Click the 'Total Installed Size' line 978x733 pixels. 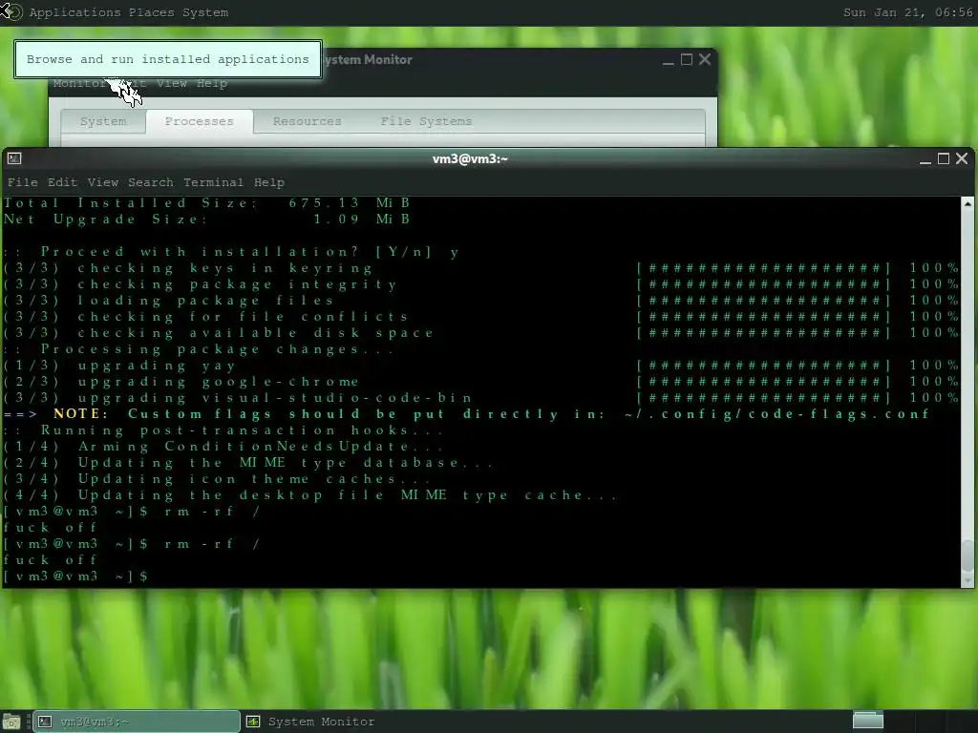pyautogui.click(x=206, y=203)
